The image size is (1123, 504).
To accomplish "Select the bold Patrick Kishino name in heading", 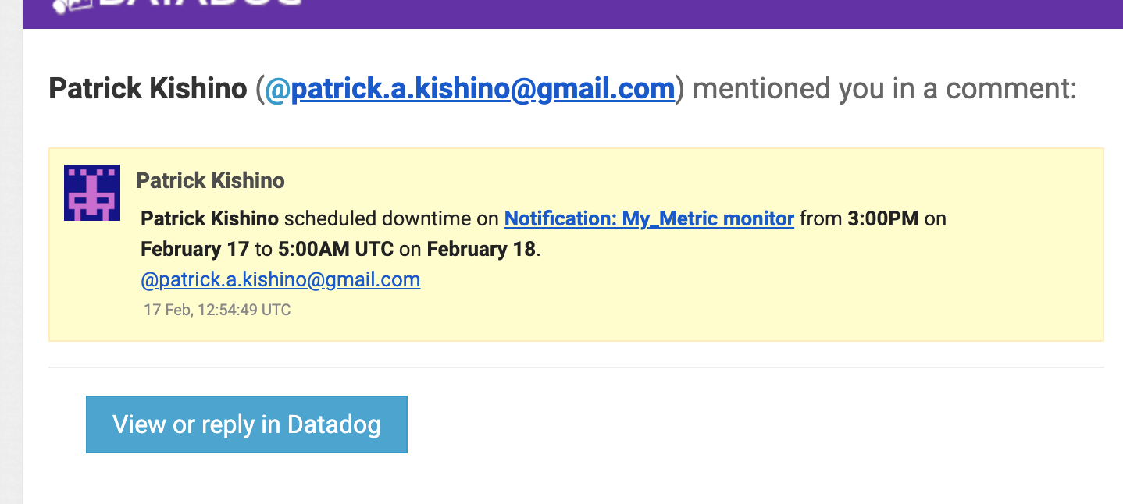I will [x=148, y=88].
